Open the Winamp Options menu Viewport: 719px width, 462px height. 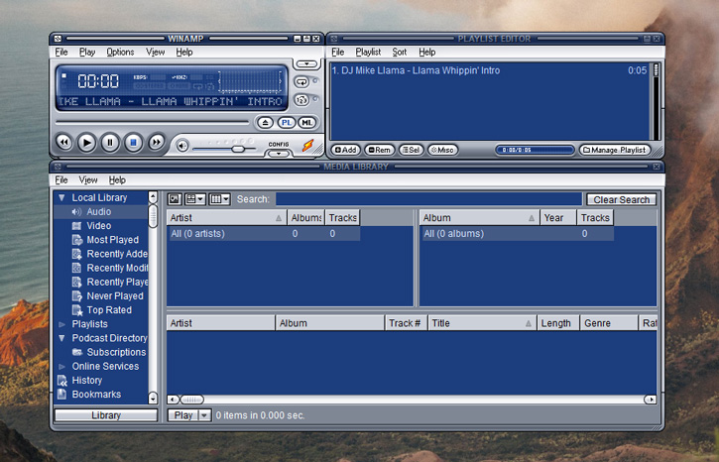(x=120, y=53)
